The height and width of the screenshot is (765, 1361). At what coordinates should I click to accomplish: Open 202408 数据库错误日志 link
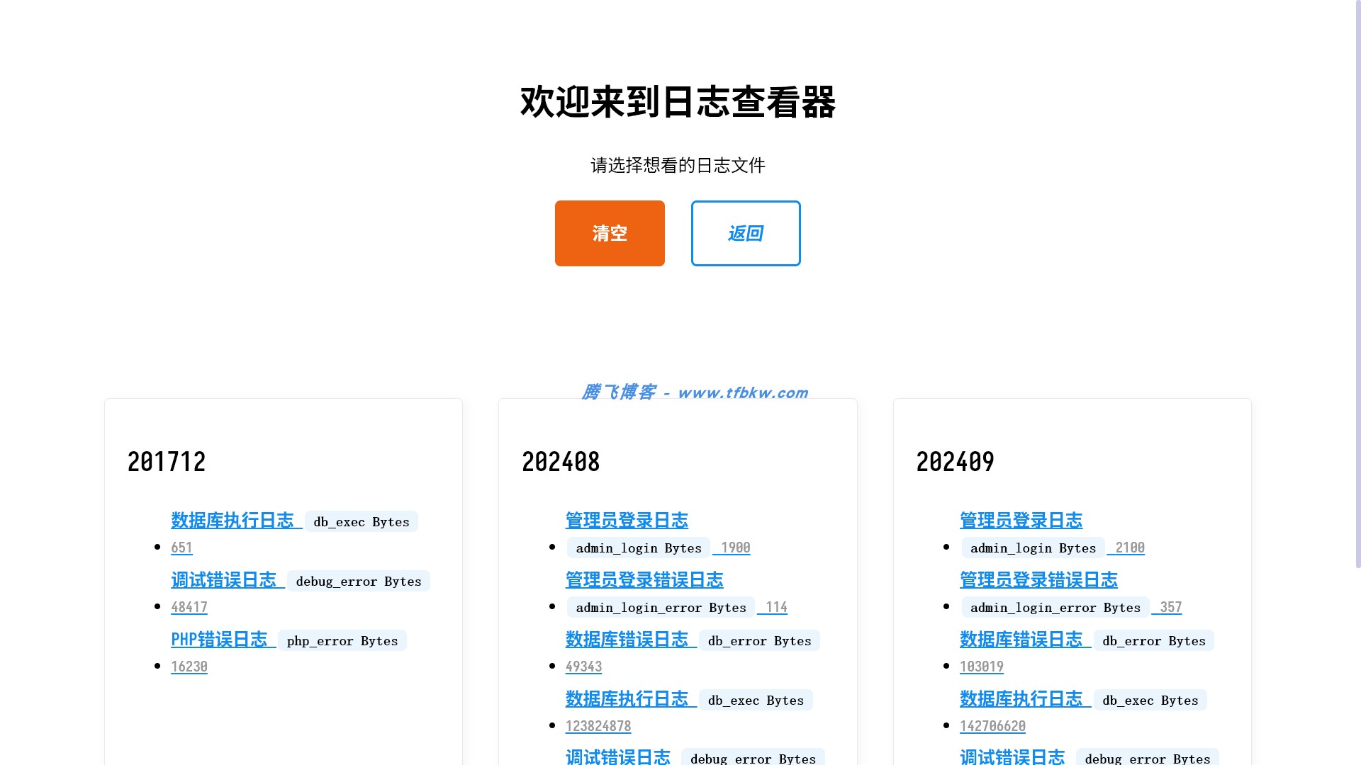pyautogui.click(x=627, y=640)
